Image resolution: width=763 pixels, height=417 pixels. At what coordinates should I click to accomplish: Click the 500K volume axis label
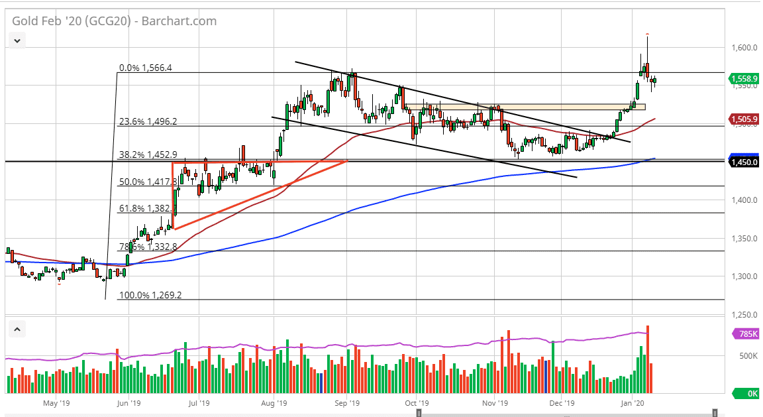tap(748, 356)
